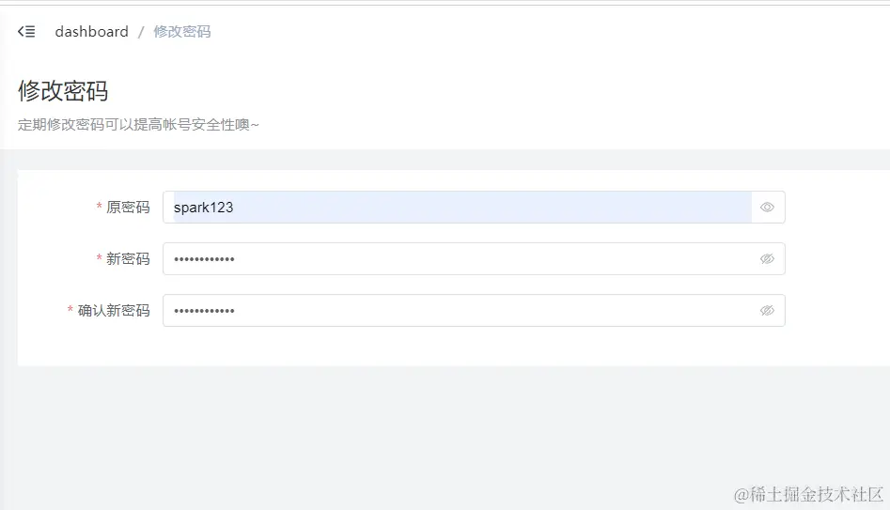The height and width of the screenshot is (510, 890).
Task: Click the red asterisk beside 新密码
Action: (x=100, y=257)
